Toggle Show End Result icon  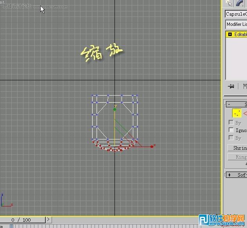(245, 86)
